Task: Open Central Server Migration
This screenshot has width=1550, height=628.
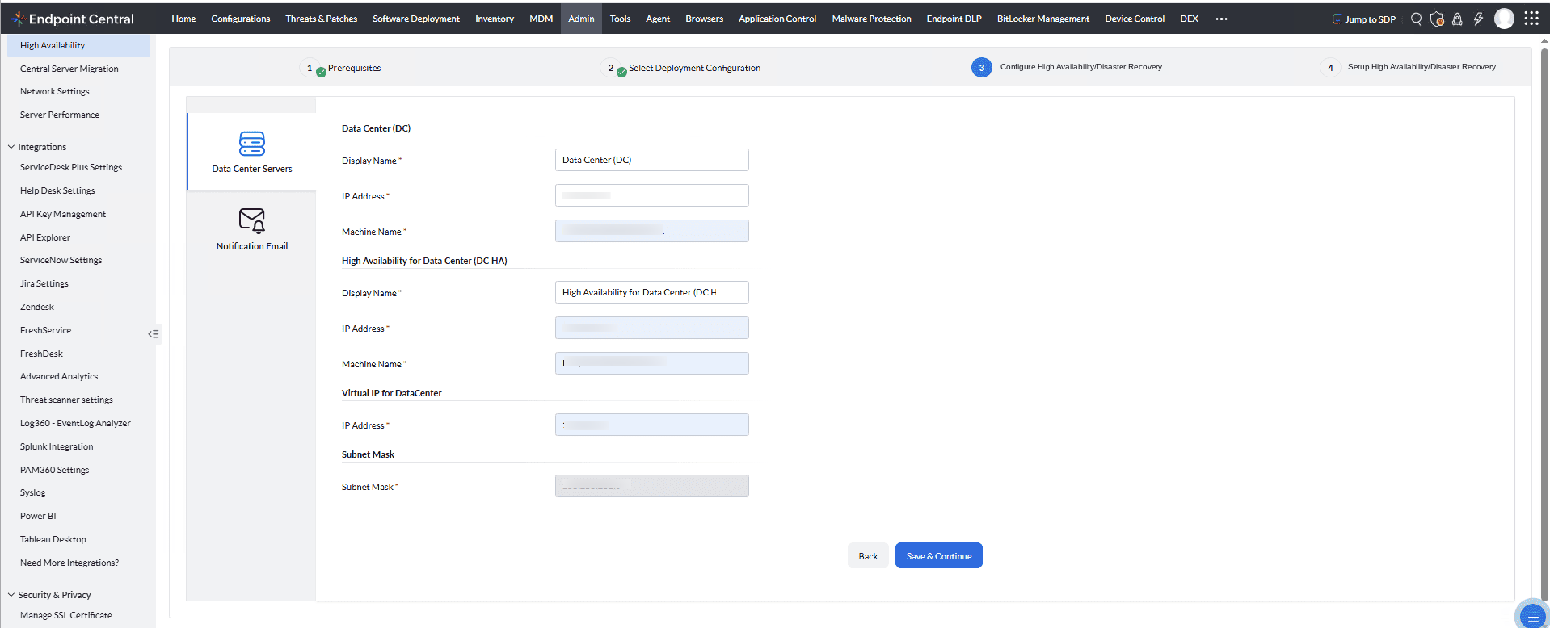Action: point(69,69)
